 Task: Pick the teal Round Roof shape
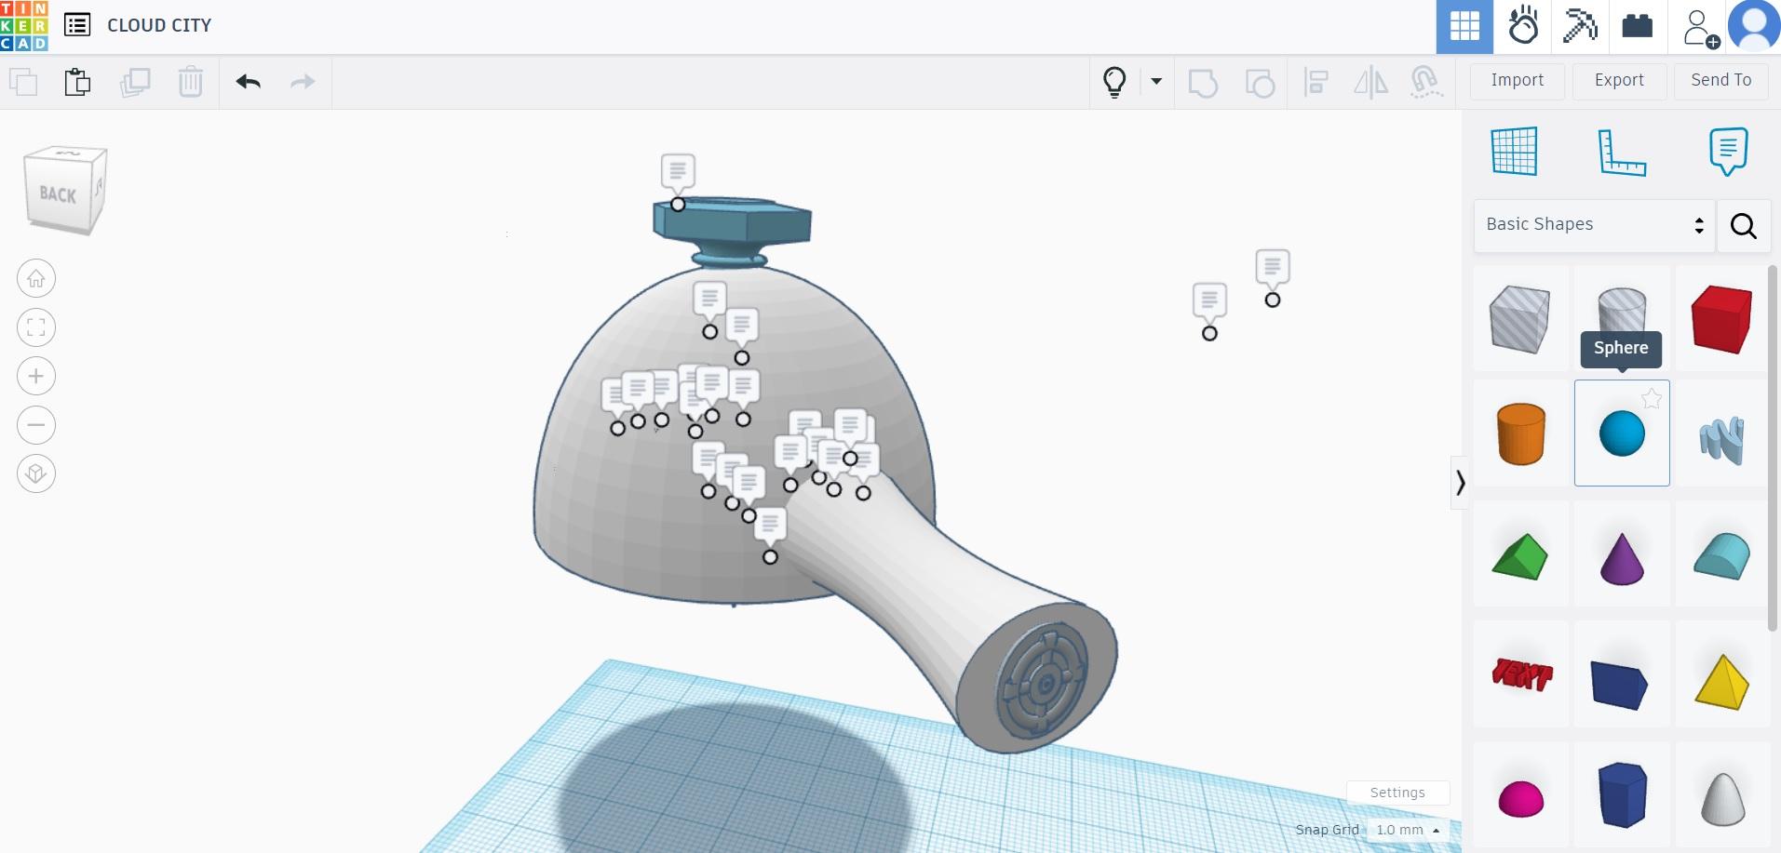[1721, 556]
